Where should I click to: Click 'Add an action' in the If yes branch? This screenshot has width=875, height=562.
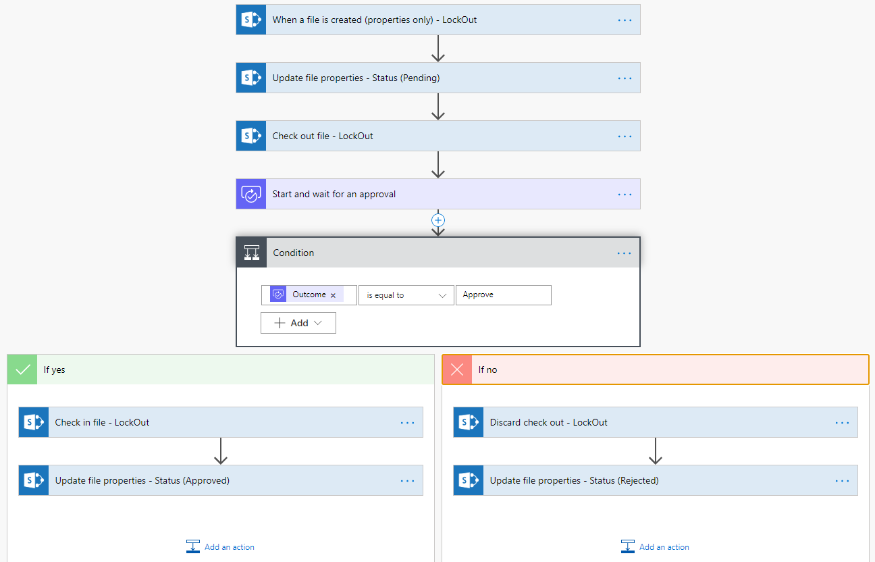point(220,546)
